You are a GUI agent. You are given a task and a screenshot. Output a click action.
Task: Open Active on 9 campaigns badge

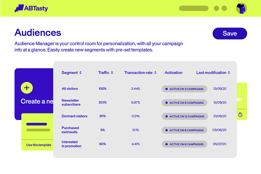[x=184, y=103]
